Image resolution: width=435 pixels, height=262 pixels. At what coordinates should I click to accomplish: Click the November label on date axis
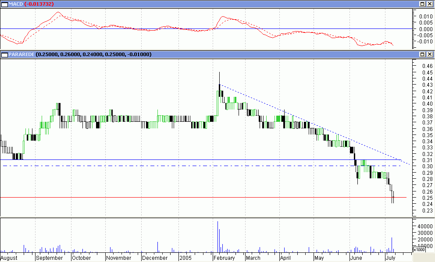click(x=118, y=258)
